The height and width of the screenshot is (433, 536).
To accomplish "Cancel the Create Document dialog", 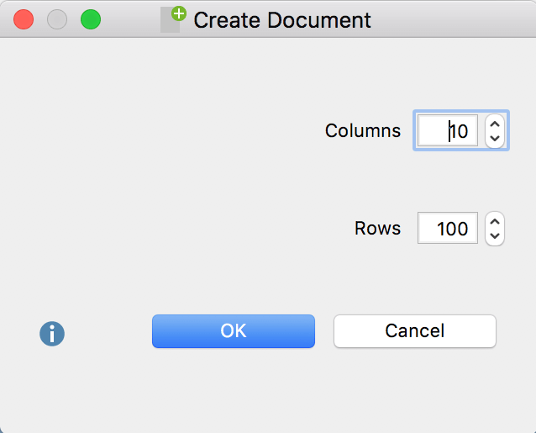I will coord(415,331).
